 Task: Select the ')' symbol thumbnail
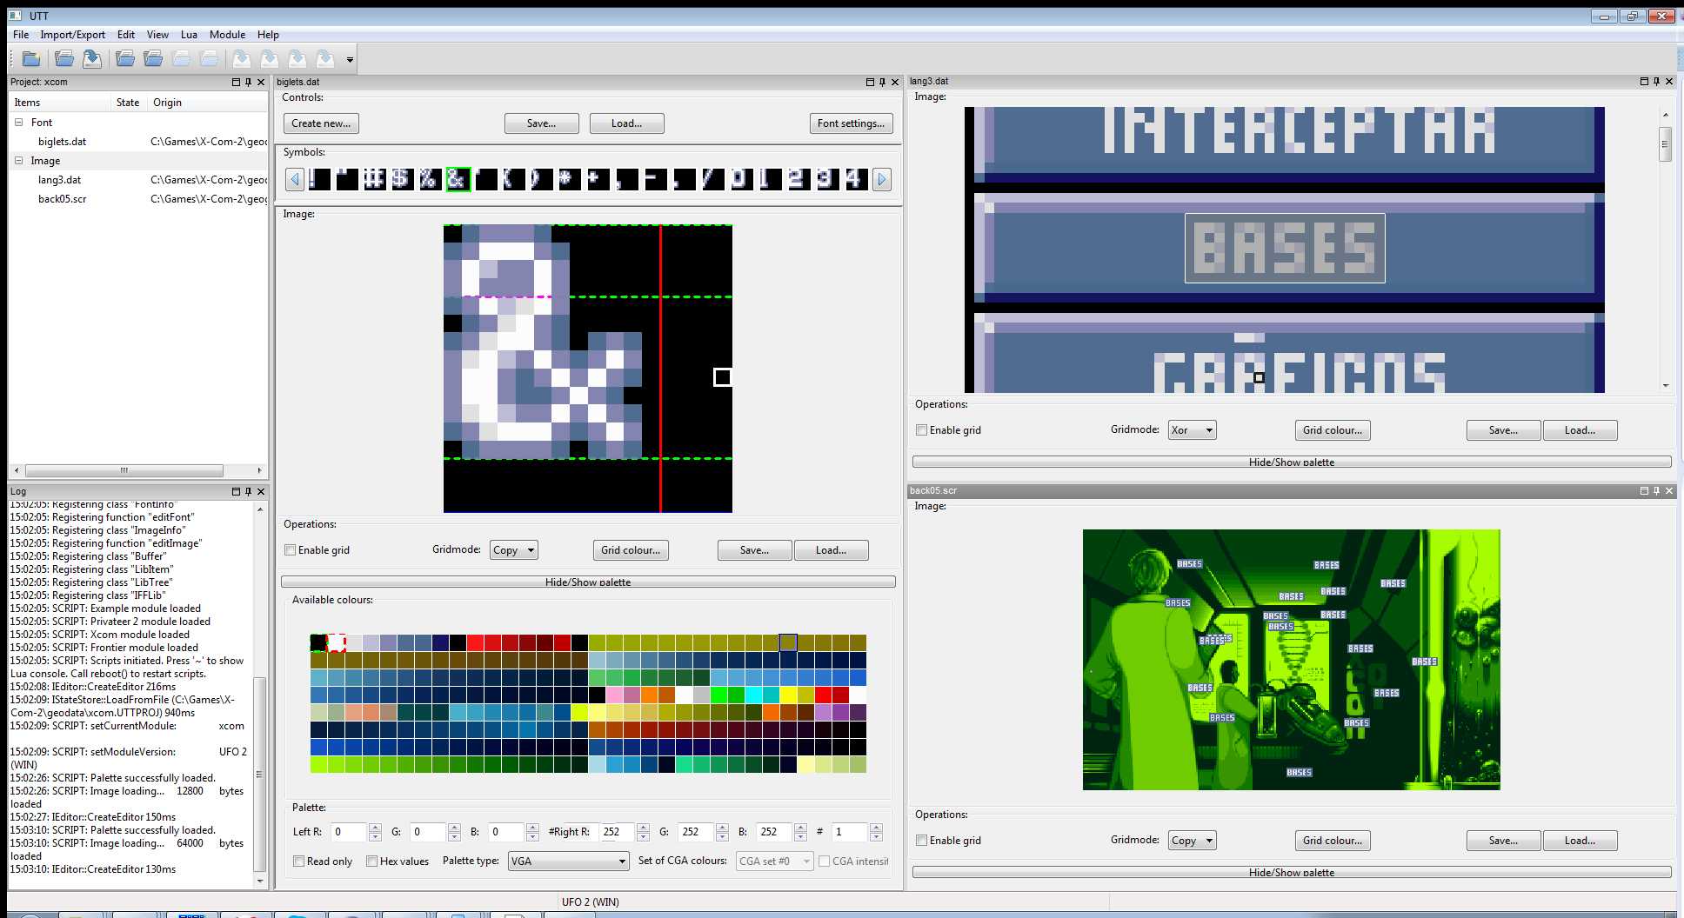pyautogui.click(x=541, y=179)
